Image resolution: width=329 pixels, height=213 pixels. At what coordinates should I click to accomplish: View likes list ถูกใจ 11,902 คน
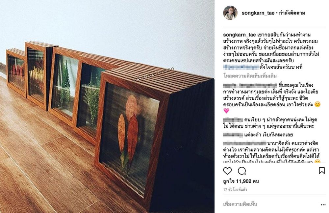coord(241,181)
